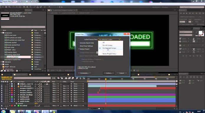Expand layer 1 Adjustment Layer properties

pos(10,84)
